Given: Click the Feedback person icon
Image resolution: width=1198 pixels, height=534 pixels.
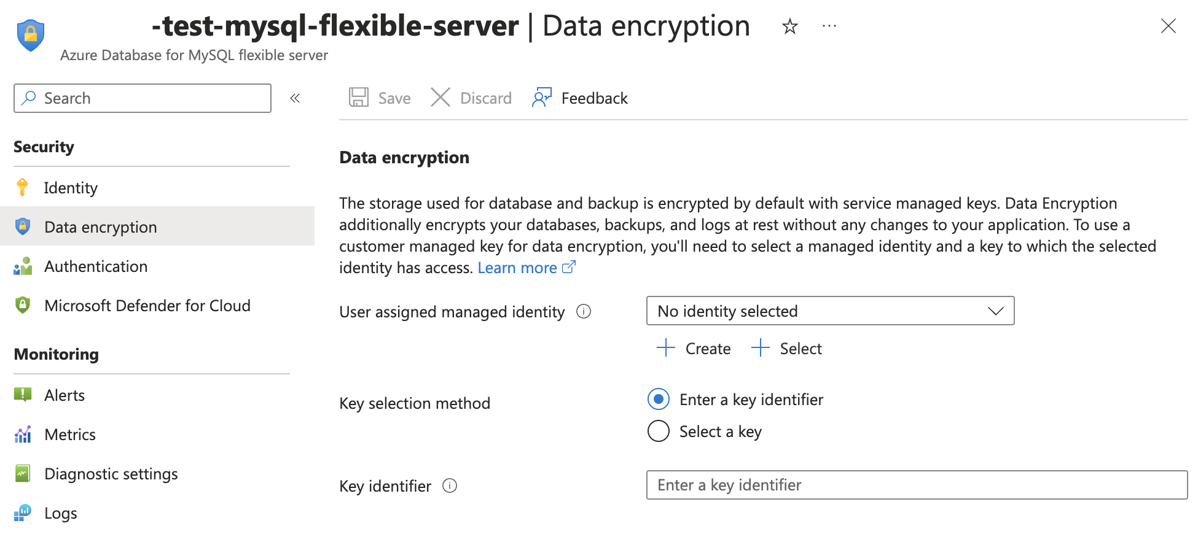Looking at the screenshot, I should point(542,98).
